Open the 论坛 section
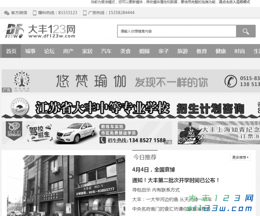Image resolution: width=260 pixels, height=216 pixels. click(49, 51)
